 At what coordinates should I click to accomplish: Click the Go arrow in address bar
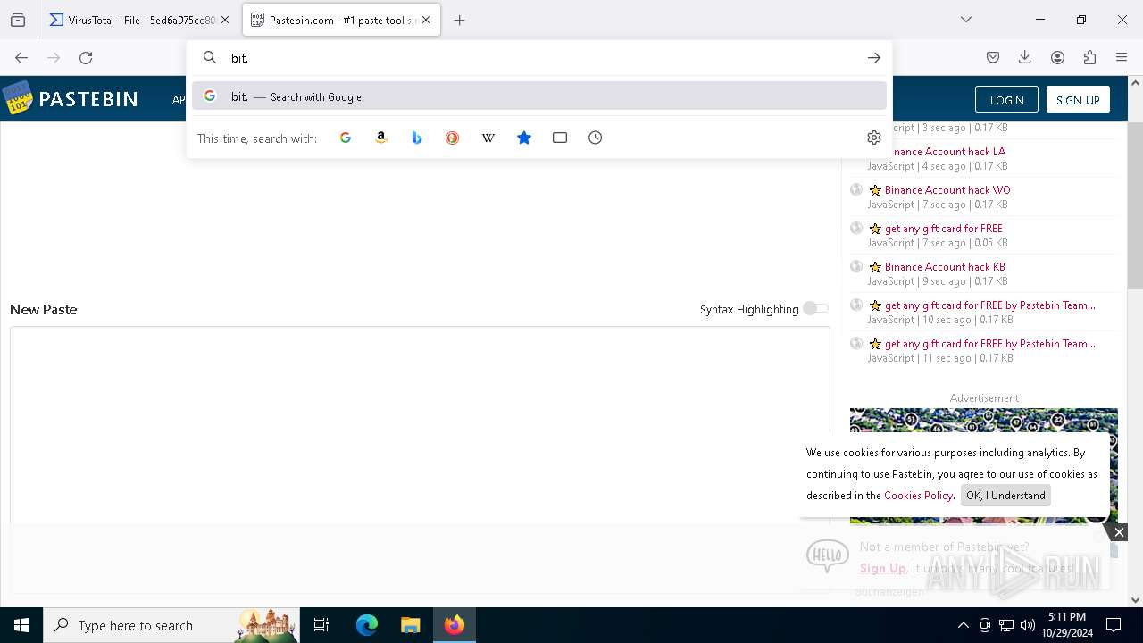point(874,57)
